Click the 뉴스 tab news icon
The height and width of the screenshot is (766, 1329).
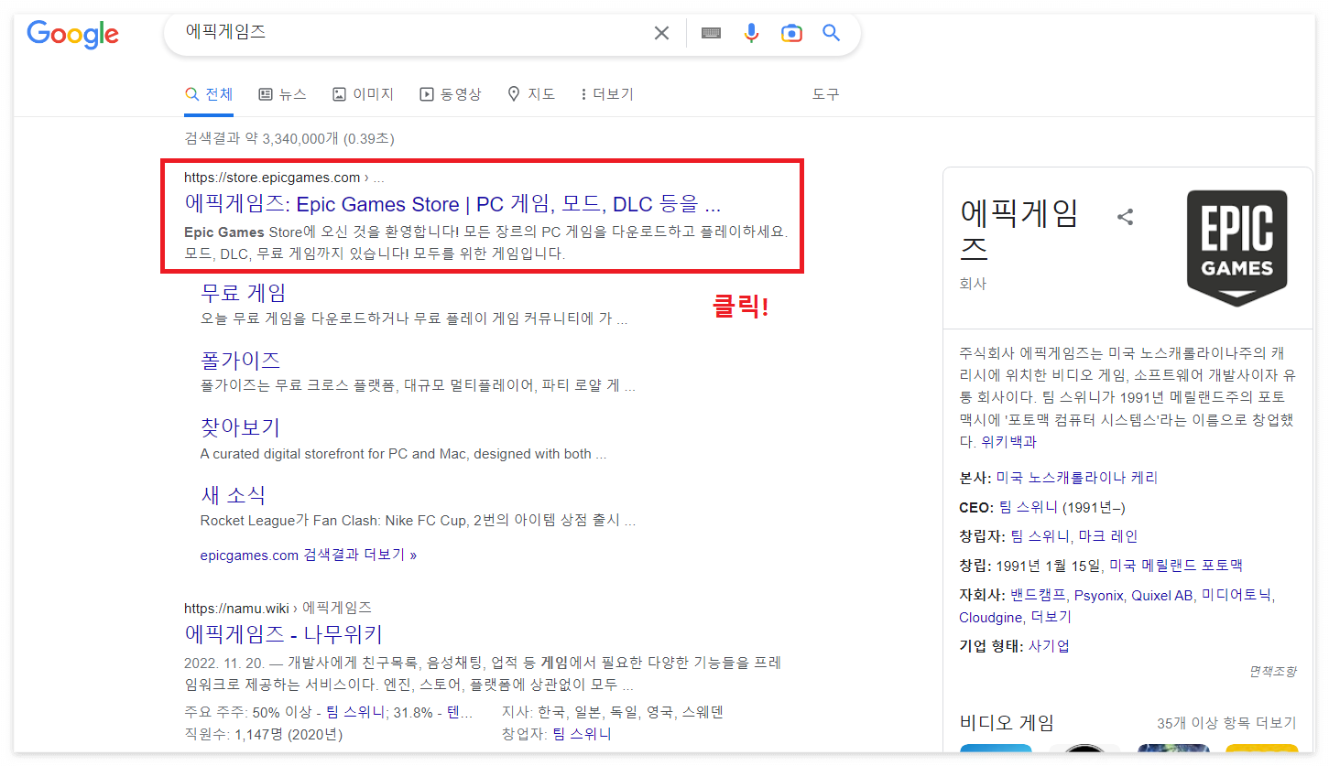pyautogui.click(x=266, y=92)
